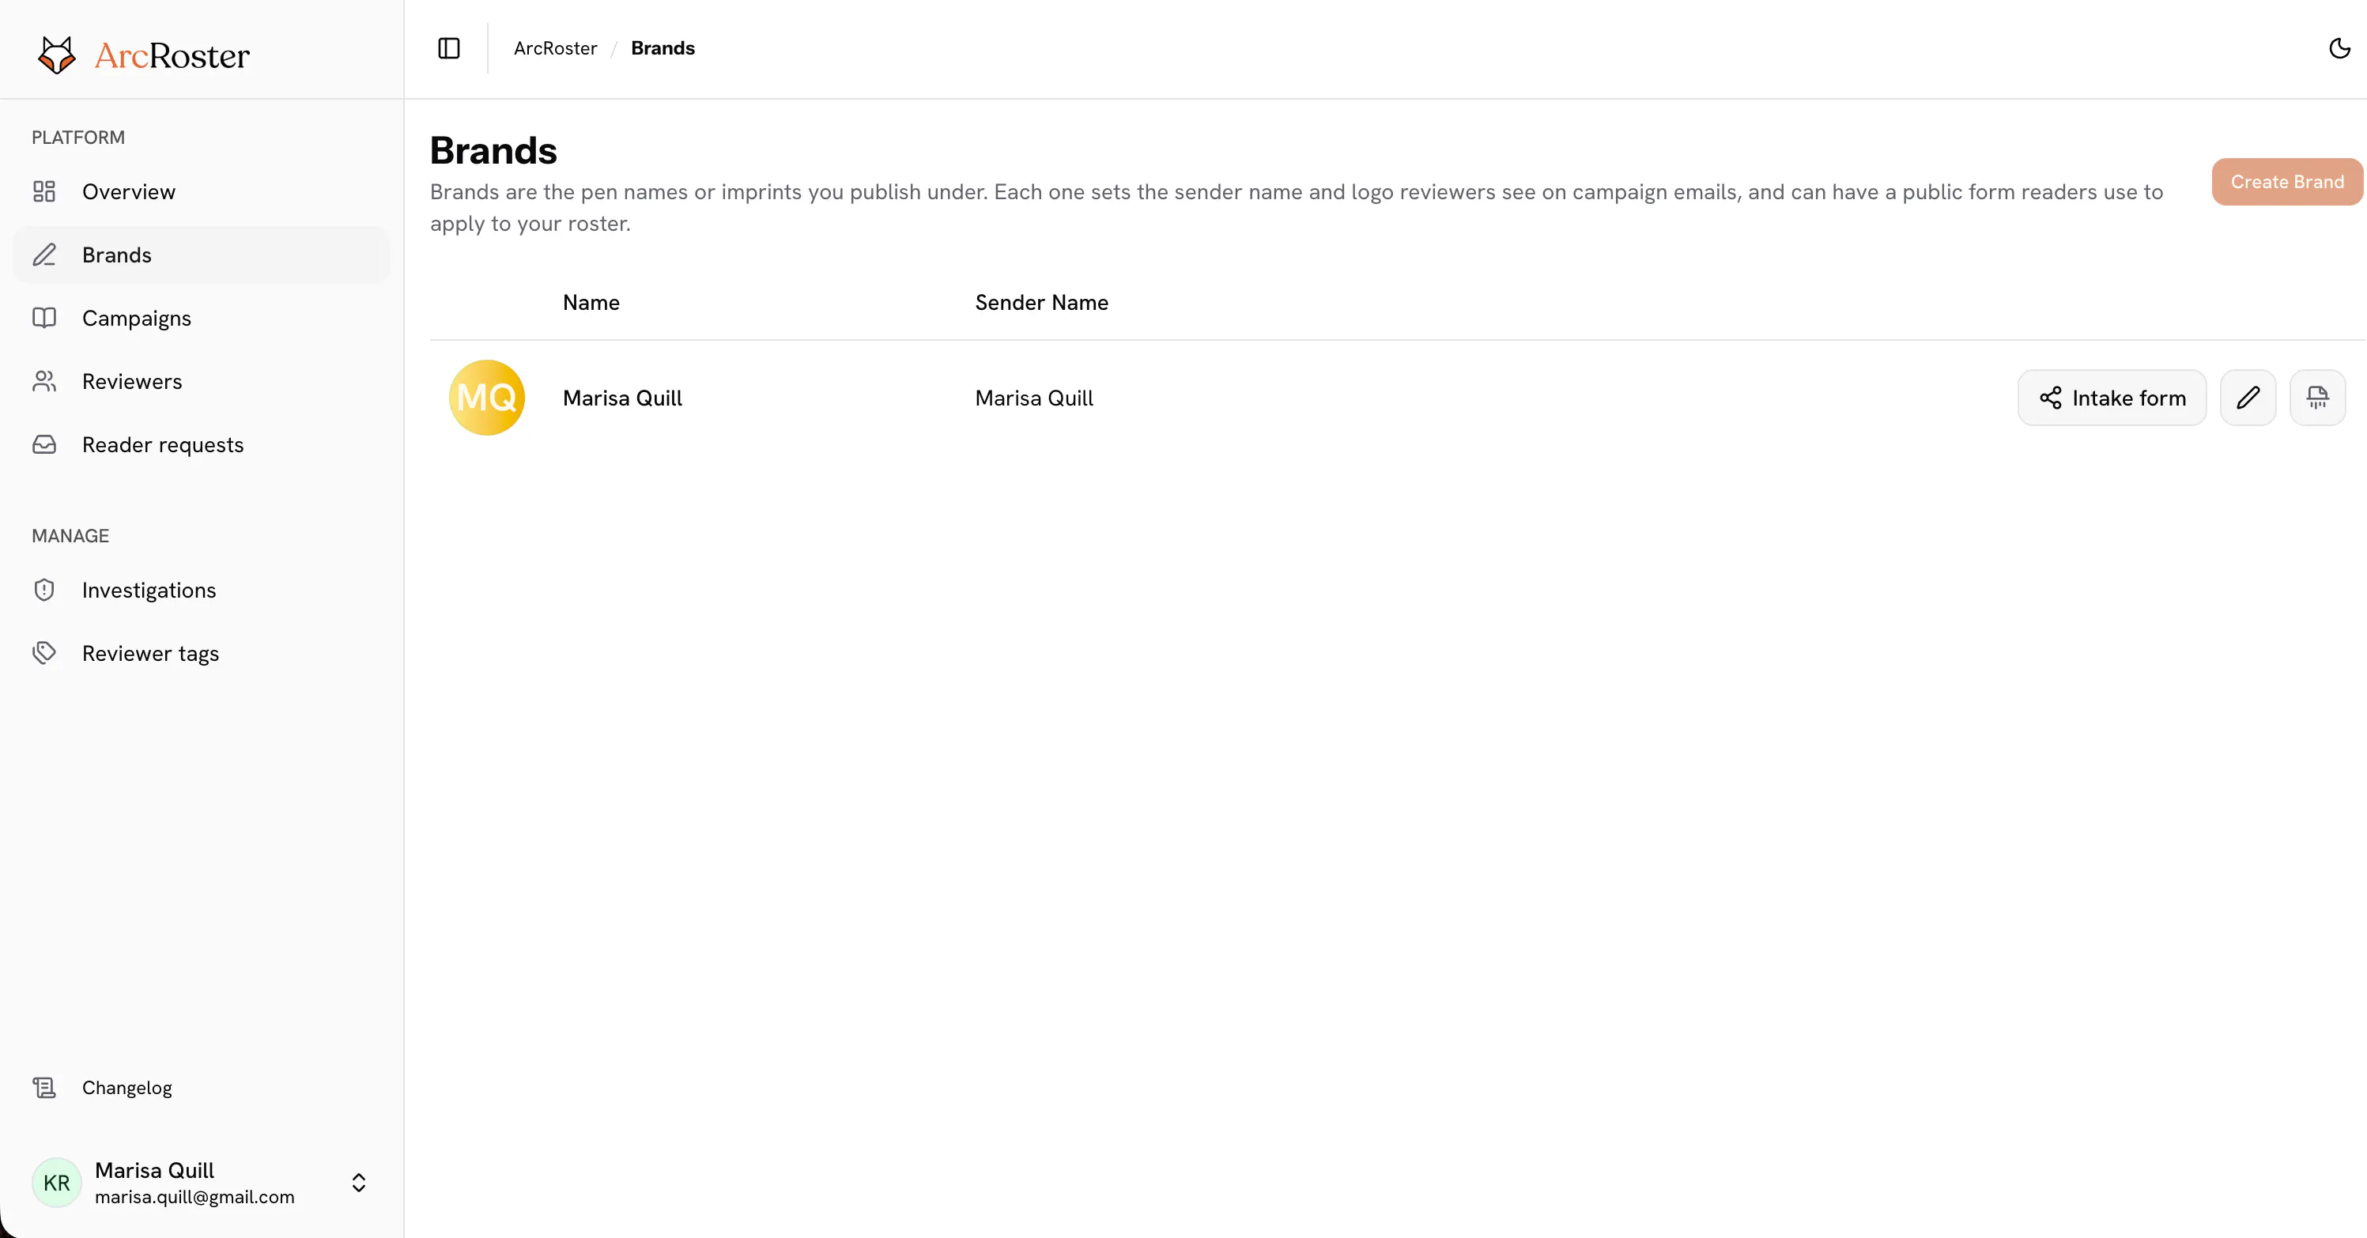Select Marisa Quill in the Name column
This screenshot has height=1238, width=2367.
pyautogui.click(x=622, y=398)
